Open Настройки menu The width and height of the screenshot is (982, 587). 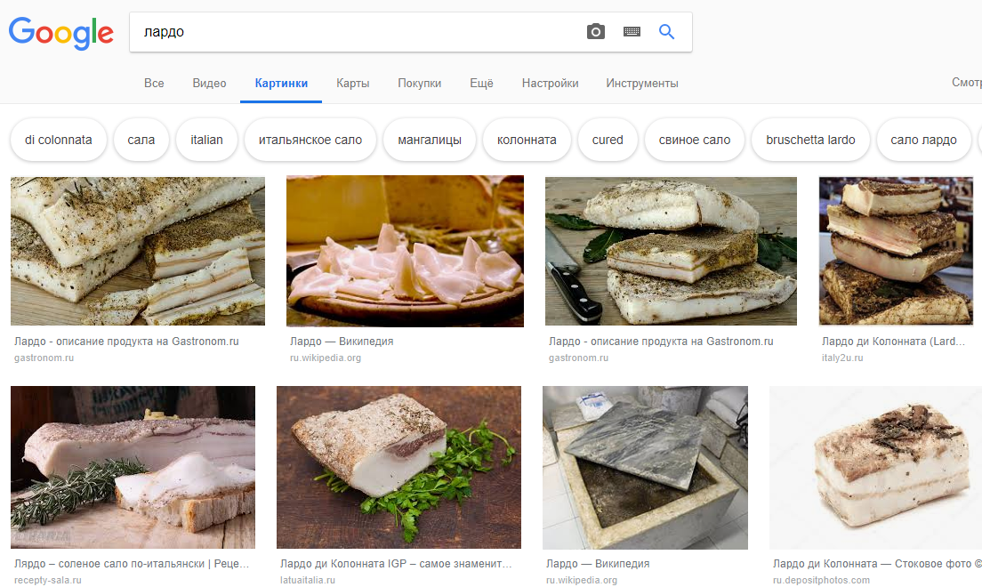550,84
